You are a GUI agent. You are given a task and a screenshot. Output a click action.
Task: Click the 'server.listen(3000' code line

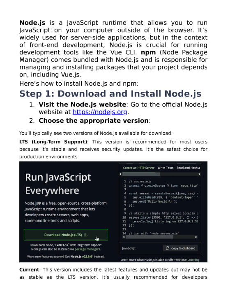tap(163, 217)
